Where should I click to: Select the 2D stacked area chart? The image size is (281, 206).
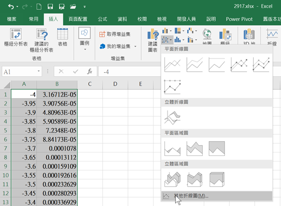(195, 149)
